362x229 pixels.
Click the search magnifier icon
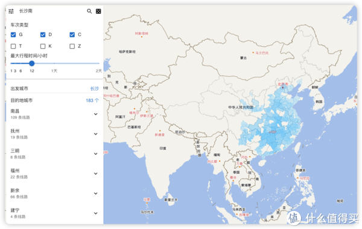[x=89, y=11]
